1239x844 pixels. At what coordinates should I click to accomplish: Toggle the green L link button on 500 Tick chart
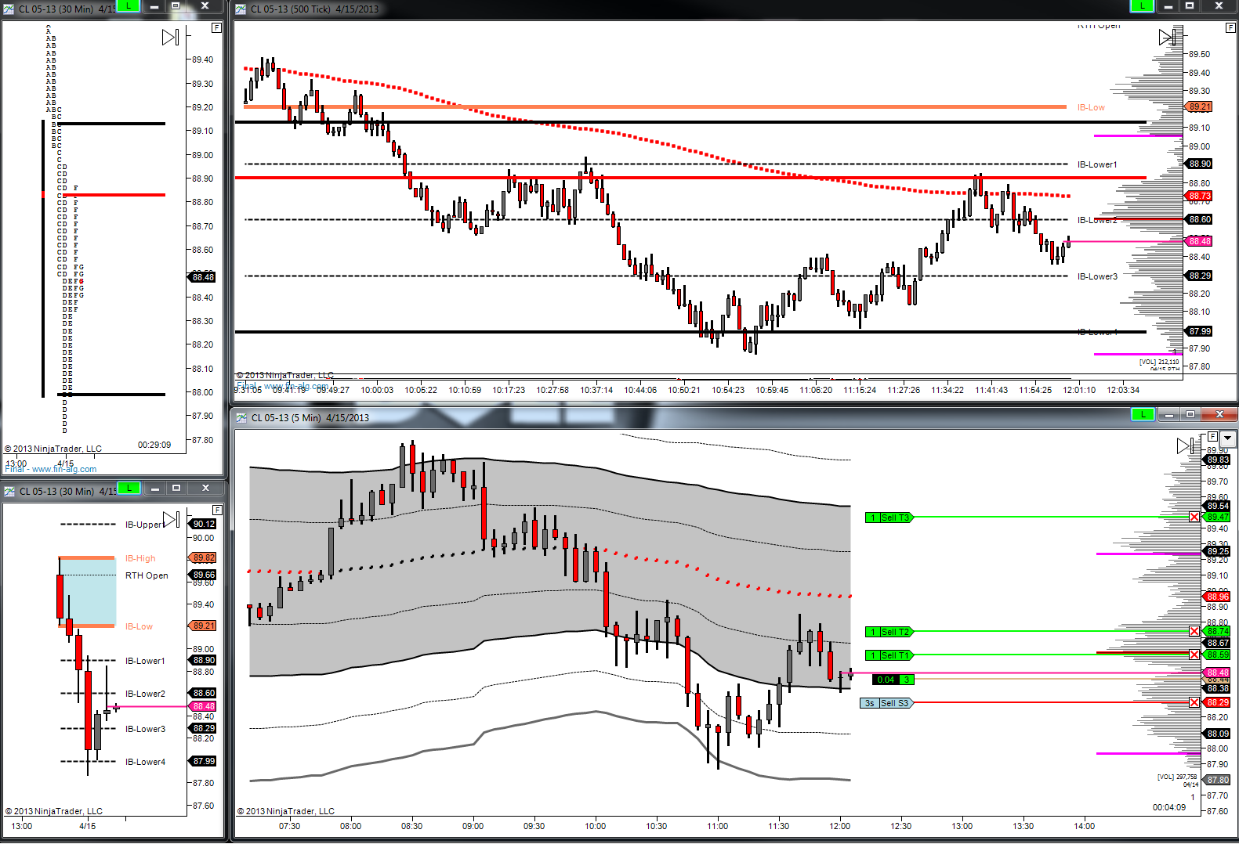click(1143, 5)
